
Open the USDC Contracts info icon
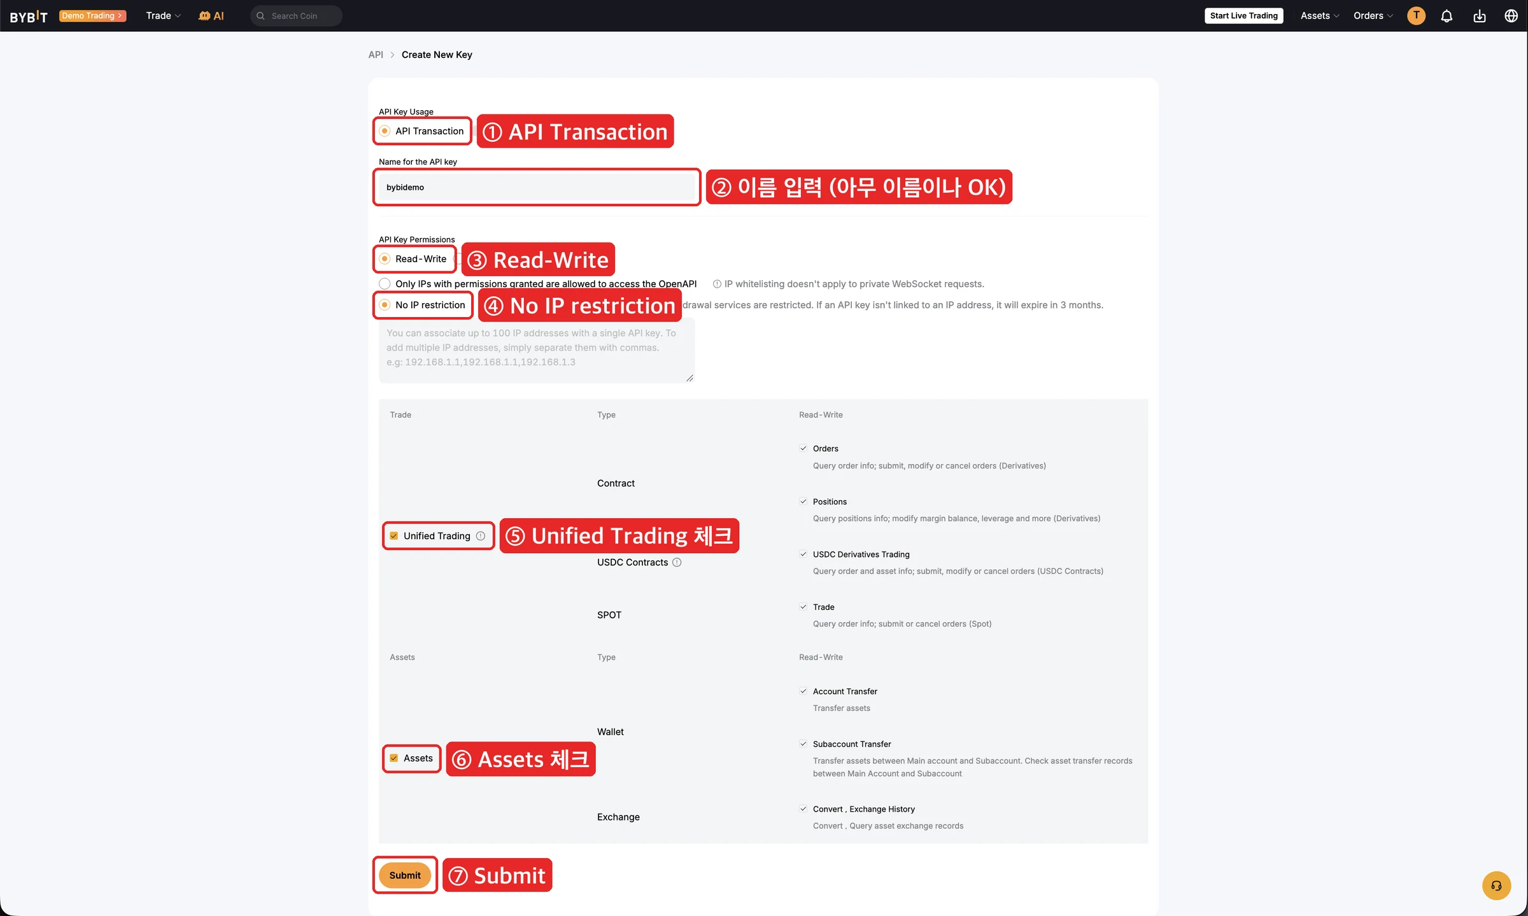pyautogui.click(x=677, y=562)
